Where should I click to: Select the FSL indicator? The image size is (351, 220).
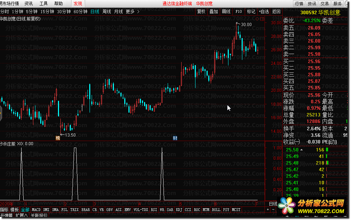[64, 210]
